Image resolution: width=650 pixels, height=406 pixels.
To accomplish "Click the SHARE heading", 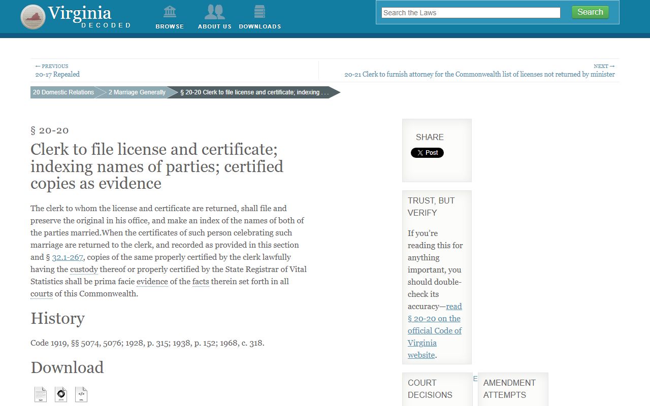I will [430, 137].
